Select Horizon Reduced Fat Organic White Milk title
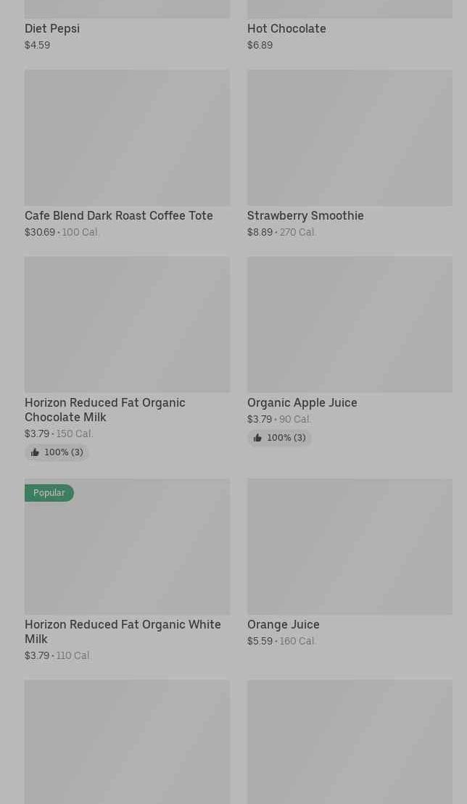This screenshot has height=804, width=467. pos(123,631)
